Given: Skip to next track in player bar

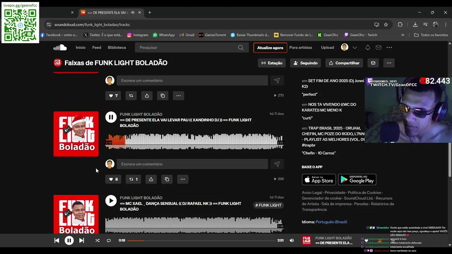Looking at the screenshot, I should point(82,241).
